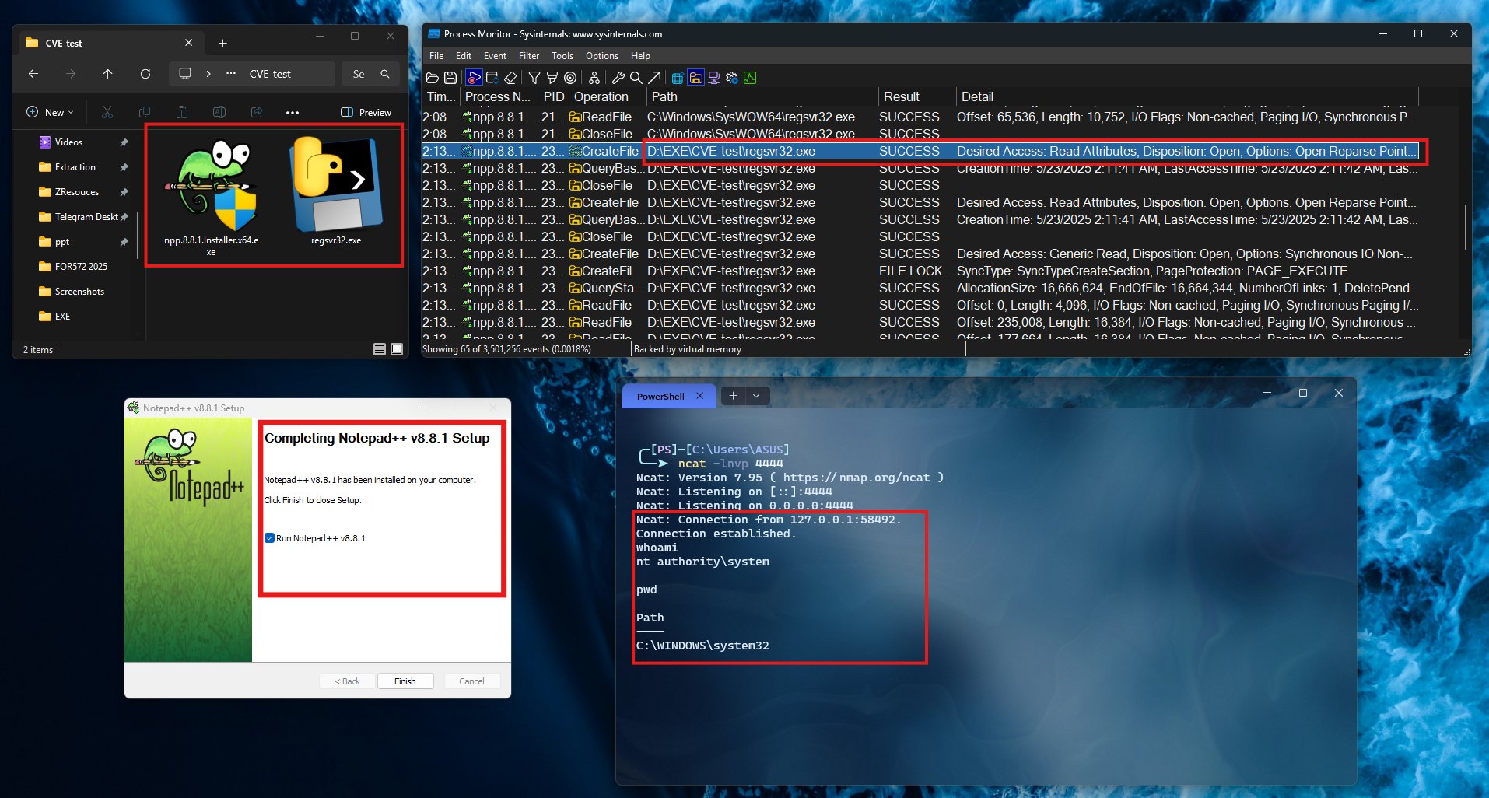Toggle Capture events in Process Monitor

[x=473, y=78]
